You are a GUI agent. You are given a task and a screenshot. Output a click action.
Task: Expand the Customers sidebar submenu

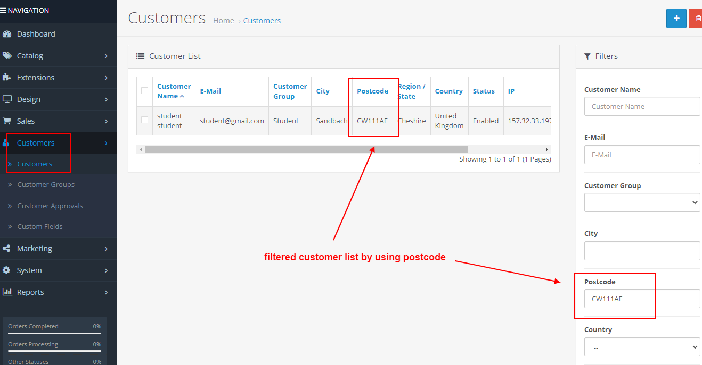coord(36,142)
